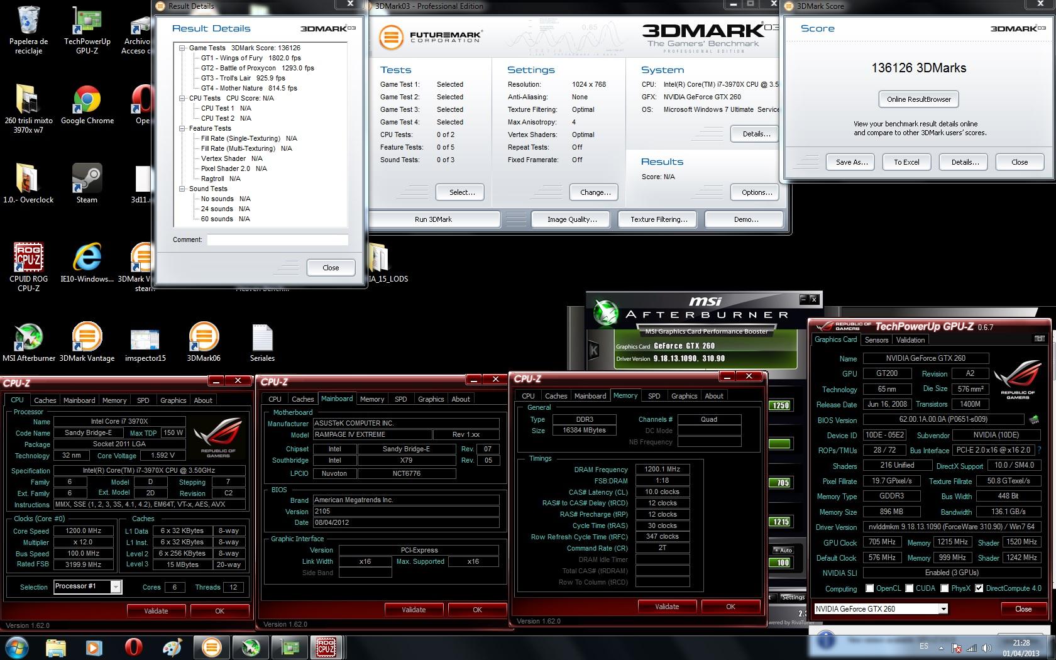
Task: Click the GPU-Z screenshot camera icon
Action: [x=1039, y=339]
